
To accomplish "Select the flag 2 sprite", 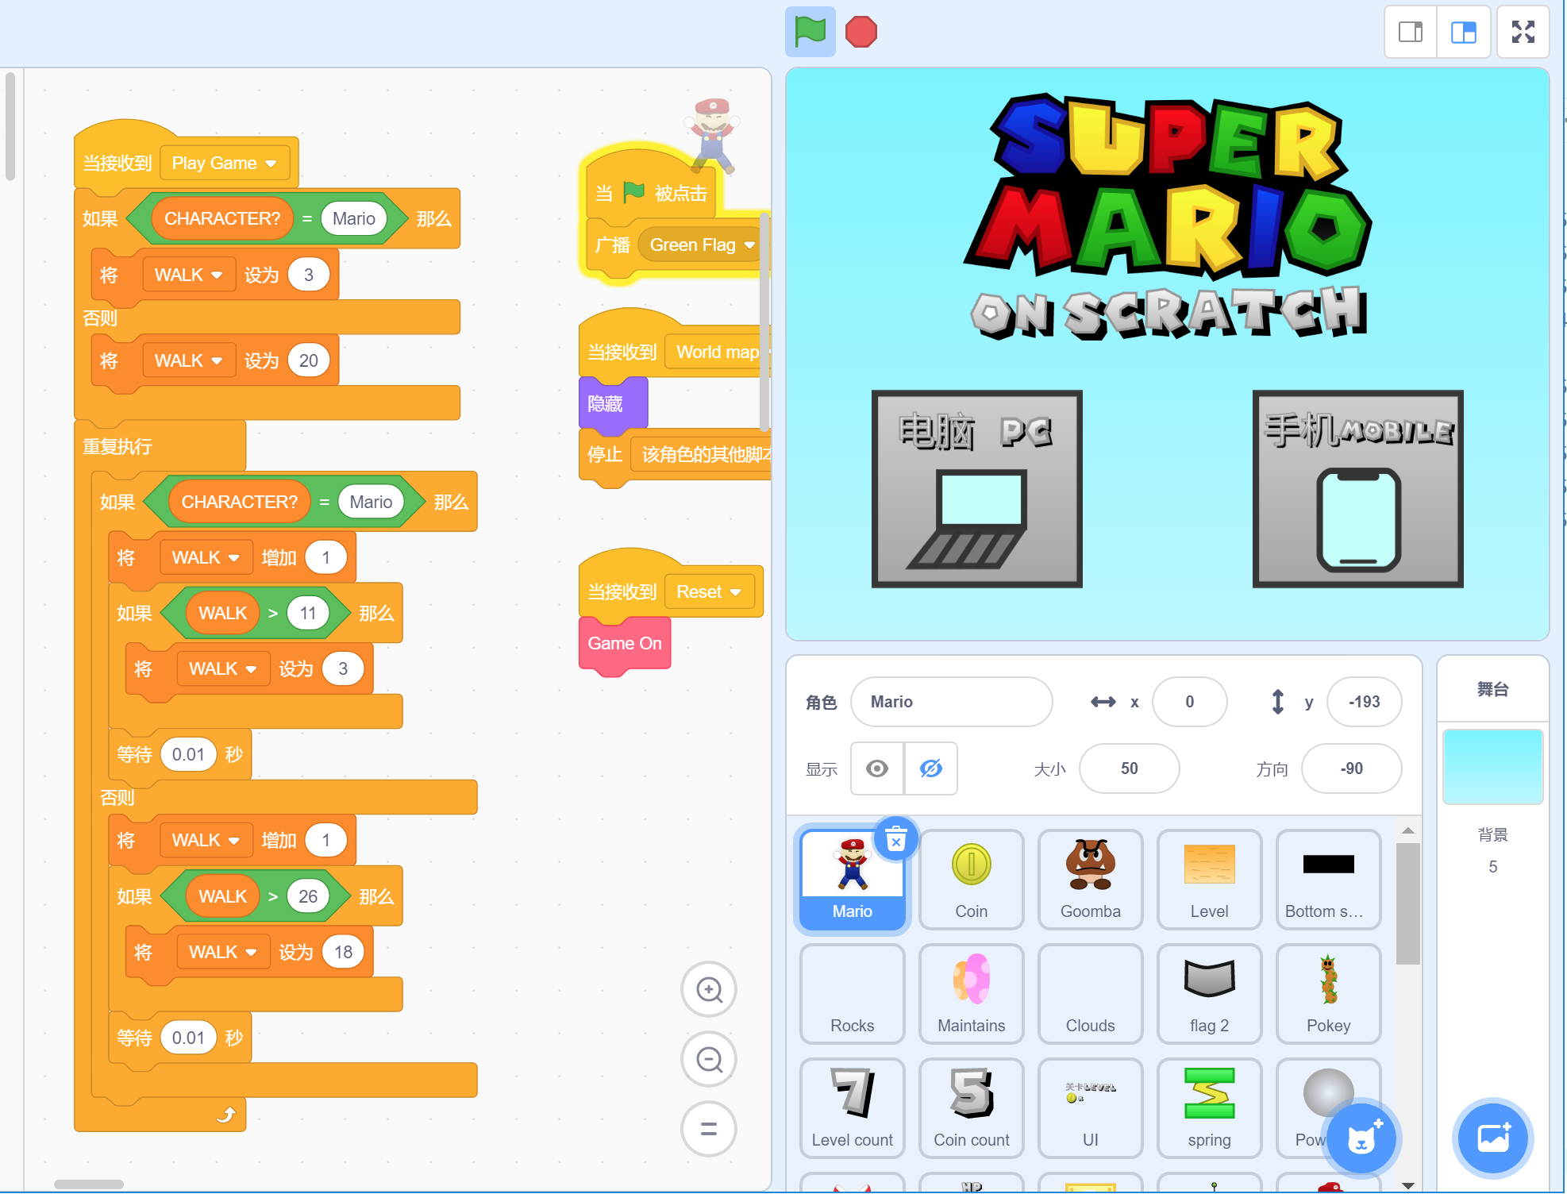I will click(1209, 993).
